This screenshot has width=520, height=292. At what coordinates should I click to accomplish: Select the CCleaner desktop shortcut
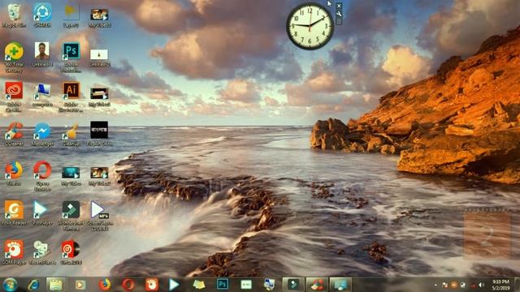14,134
